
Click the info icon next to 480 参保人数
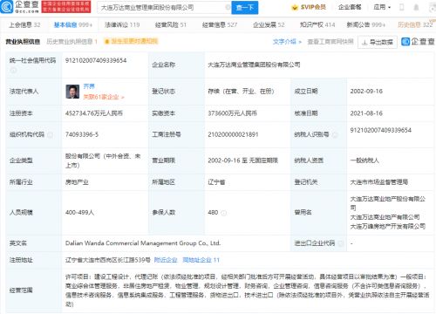[224, 213]
